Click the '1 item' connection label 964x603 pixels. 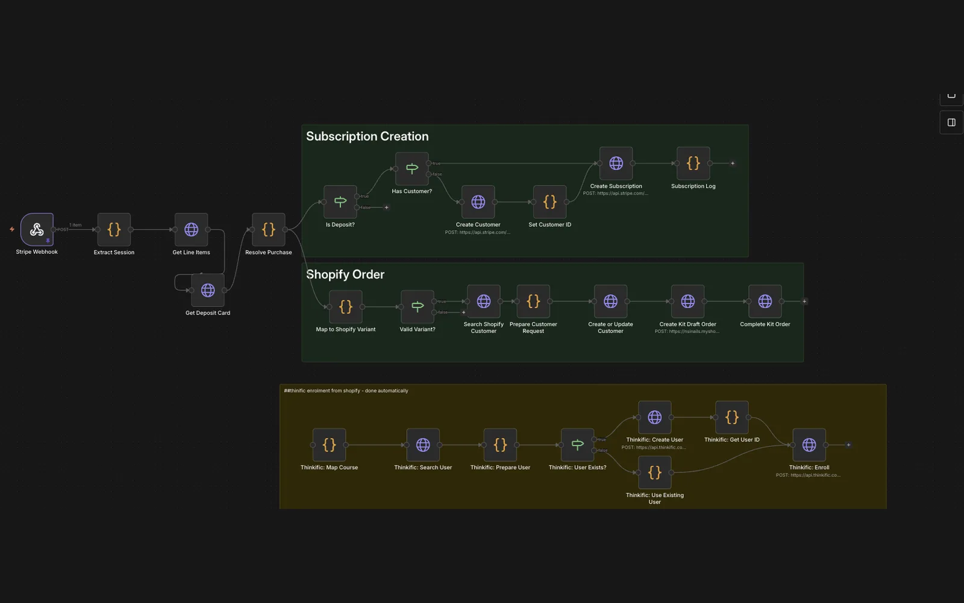pyautogui.click(x=75, y=225)
